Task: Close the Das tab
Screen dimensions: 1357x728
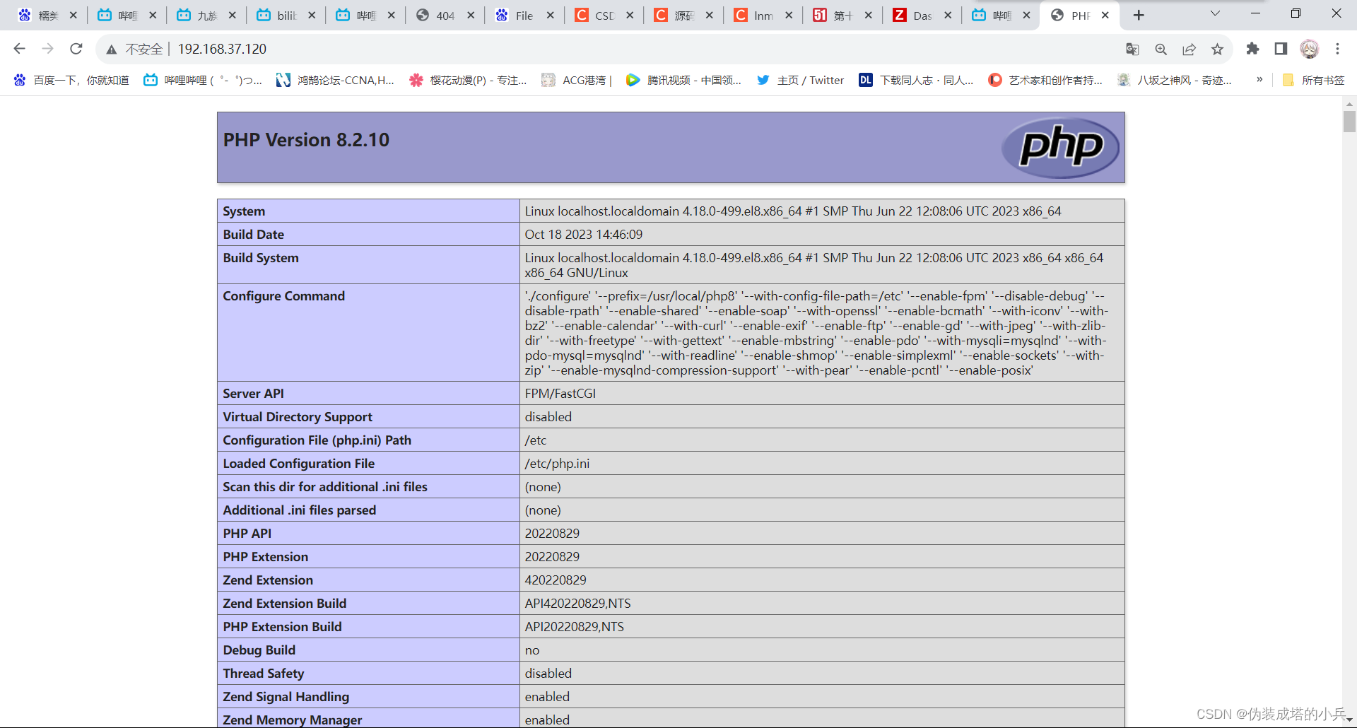Action: click(948, 15)
